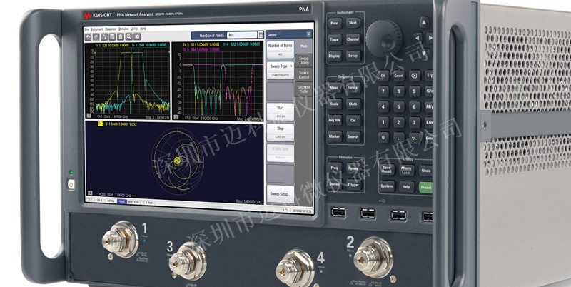Image resolution: width=571 pixels, height=287 pixels.
Task: Expand the Sweep Type dropdown softkey
Action: [281, 71]
